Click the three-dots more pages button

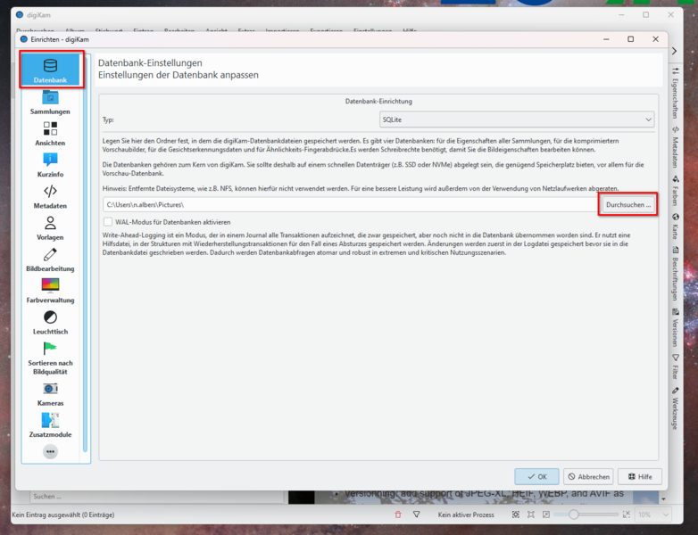[x=50, y=451]
